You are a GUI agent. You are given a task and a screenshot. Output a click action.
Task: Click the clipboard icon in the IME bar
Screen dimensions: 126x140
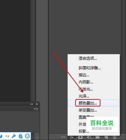[x=20, y=136]
